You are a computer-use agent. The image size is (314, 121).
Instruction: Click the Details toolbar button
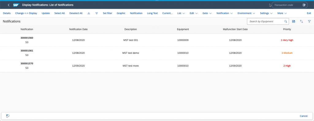(7, 13)
